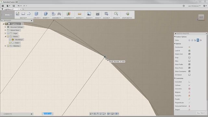The image size is (208, 117).
Task: Select the rectangle sketch tool icon
Action: [23, 14]
